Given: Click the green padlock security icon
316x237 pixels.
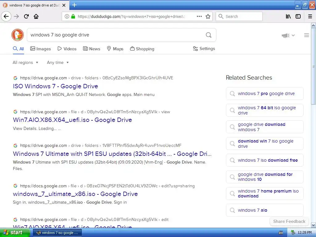Looking at the screenshot, I should point(73,17).
